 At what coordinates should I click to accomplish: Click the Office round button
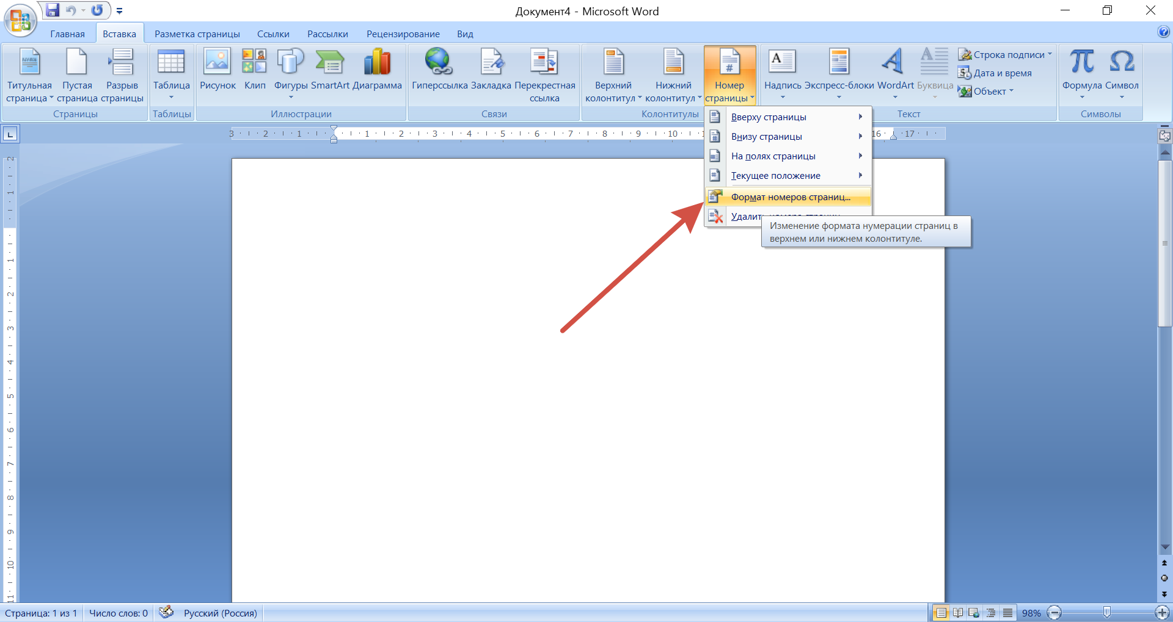coord(20,20)
